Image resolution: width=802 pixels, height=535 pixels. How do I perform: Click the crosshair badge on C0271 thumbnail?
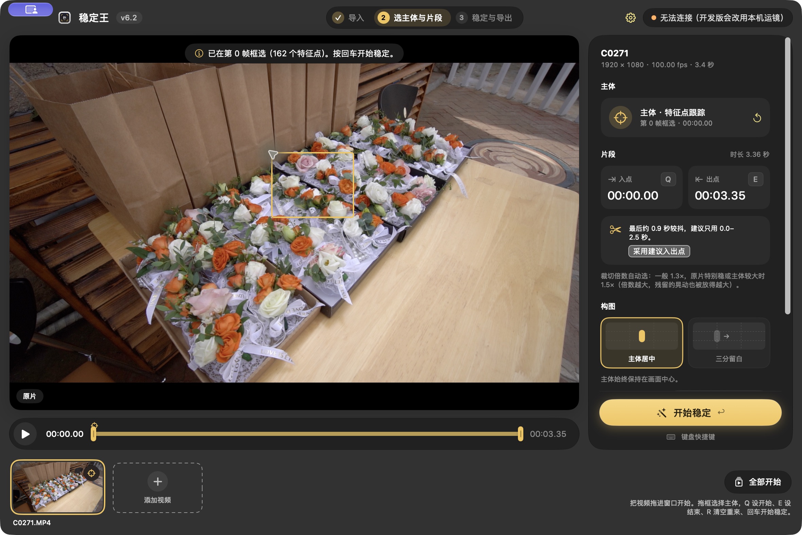(91, 473)
